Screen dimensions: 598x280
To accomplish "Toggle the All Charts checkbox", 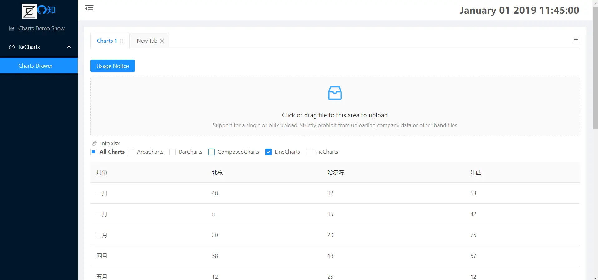I will (93, 152).
